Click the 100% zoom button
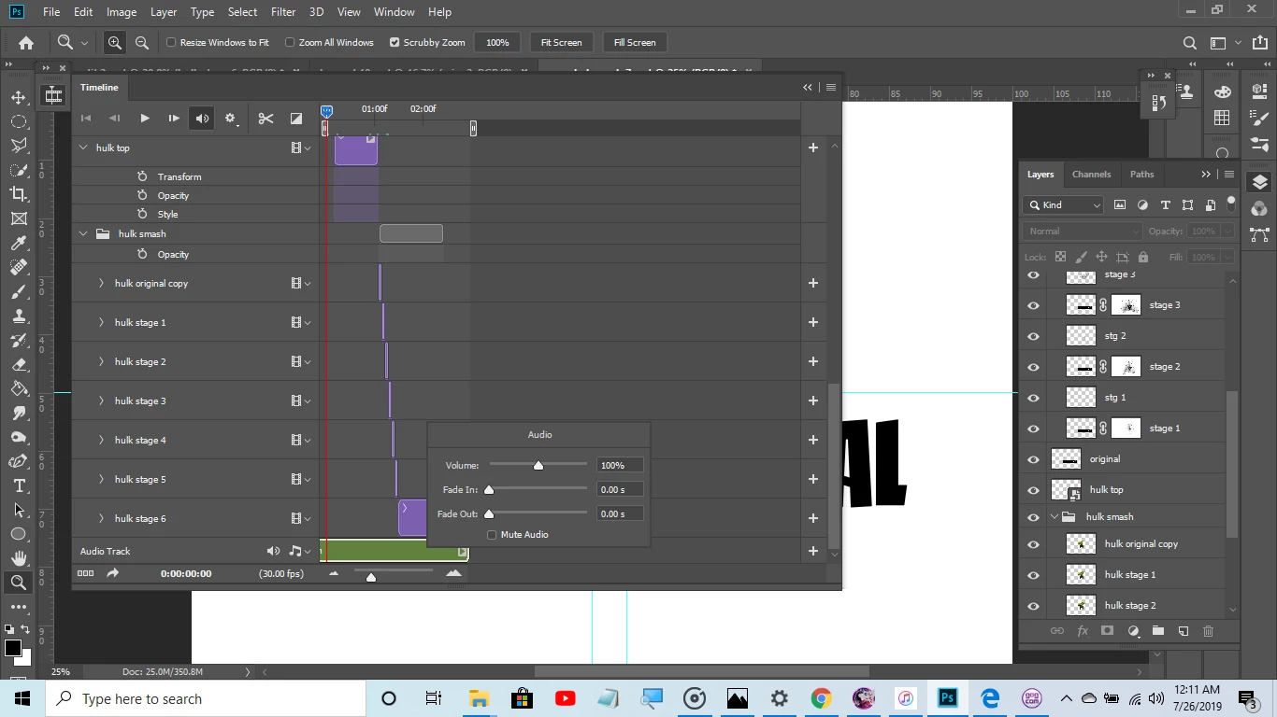 (497, 43)
